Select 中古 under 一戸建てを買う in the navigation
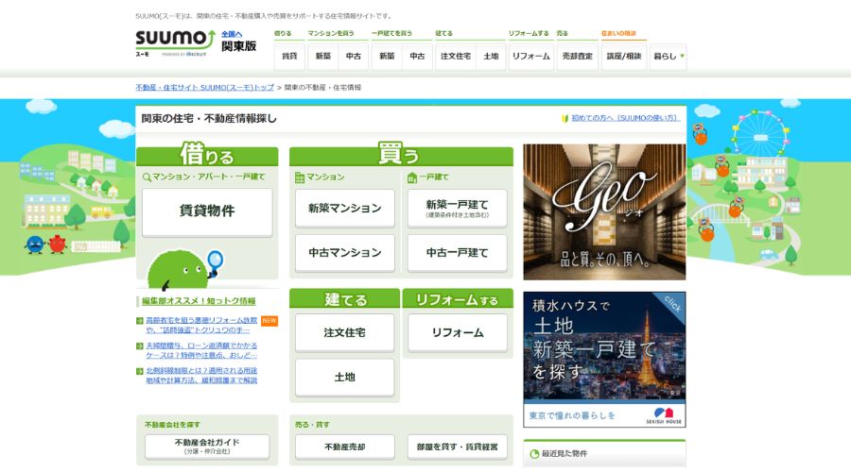The image size is (851, 472). click(417, 57)
